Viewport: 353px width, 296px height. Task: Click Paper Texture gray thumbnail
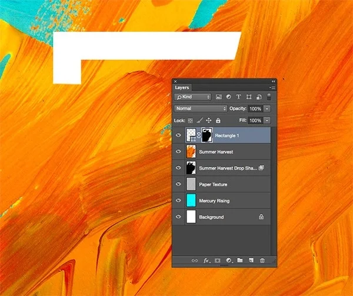[191, 184]
